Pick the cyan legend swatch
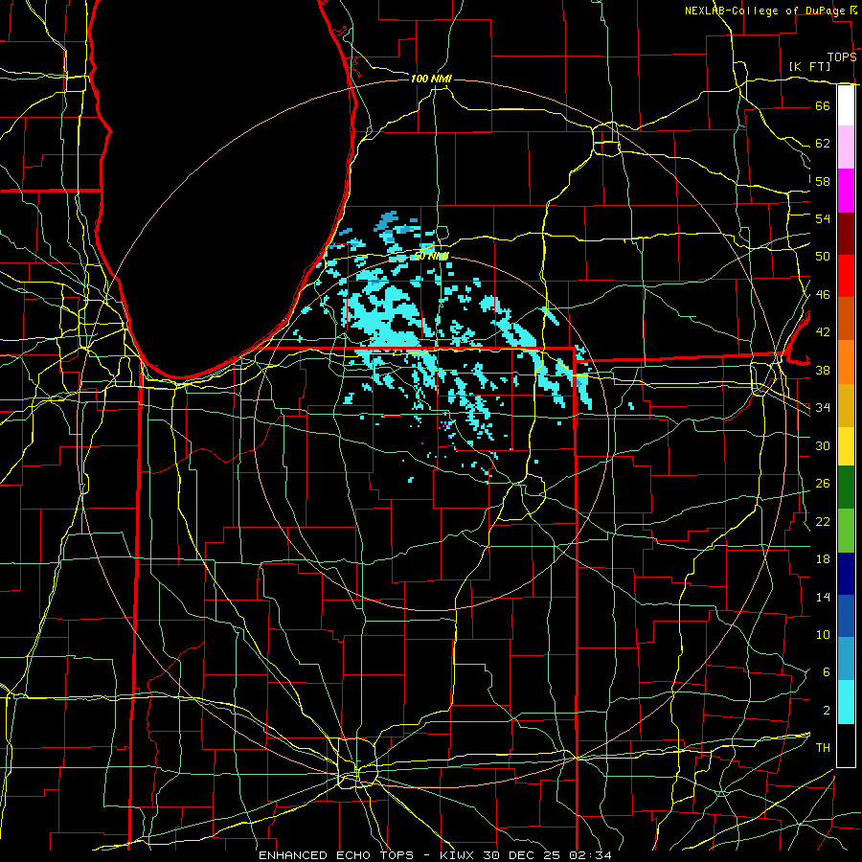 846,702
